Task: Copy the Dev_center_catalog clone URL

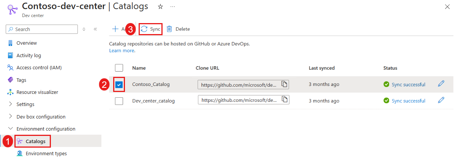Action: [x=284, y=100]
